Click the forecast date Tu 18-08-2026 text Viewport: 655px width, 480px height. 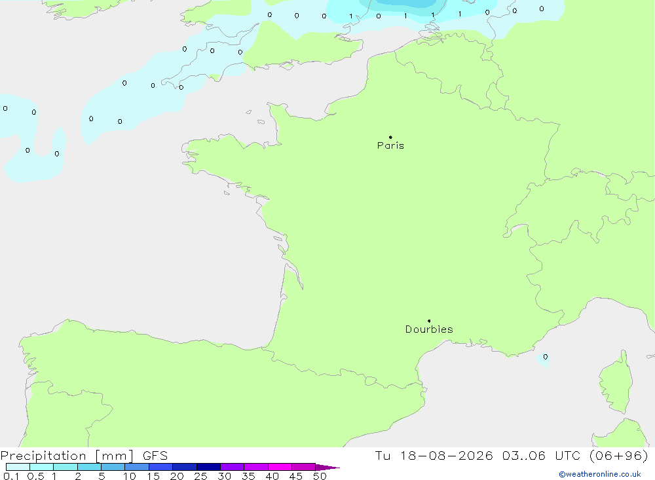point(434,456)
